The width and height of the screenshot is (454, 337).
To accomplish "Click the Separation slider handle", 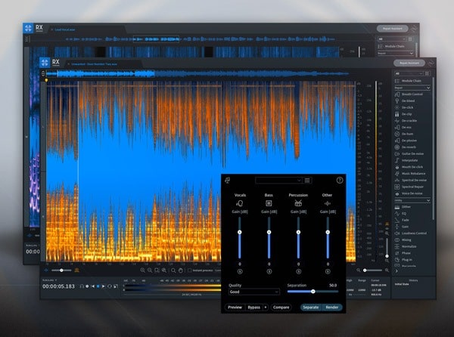I will (x=313, y=291).
